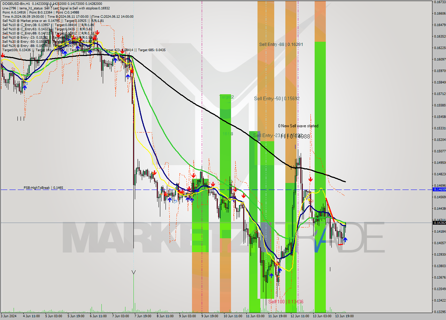Click the 'FSB-HighToBreak | 0.1465' label
Screen dimensions: 446x320
pos(43,187)
